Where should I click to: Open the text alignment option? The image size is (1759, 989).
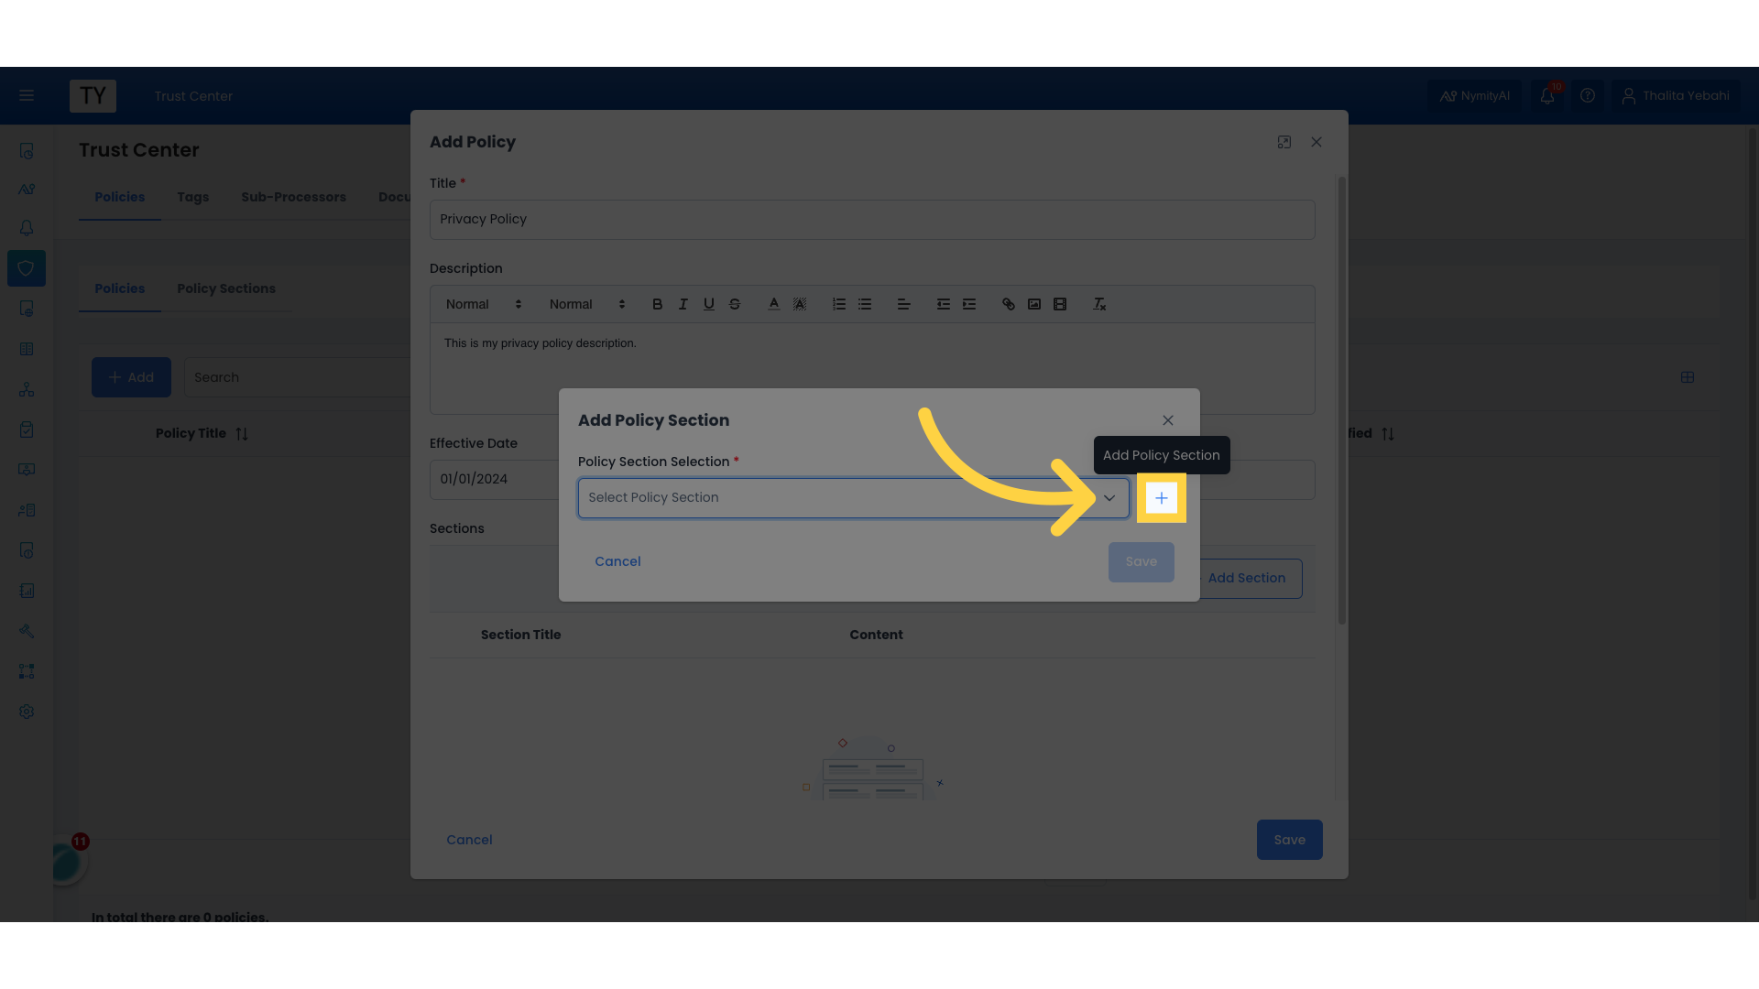[903, 304]
